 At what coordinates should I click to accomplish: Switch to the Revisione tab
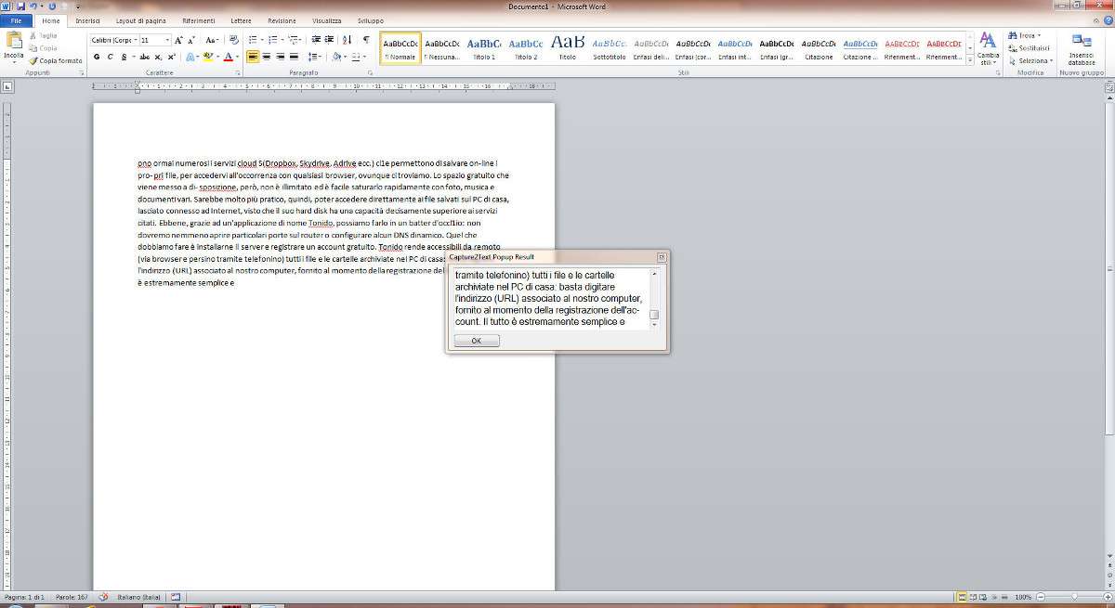coord(282,20)
